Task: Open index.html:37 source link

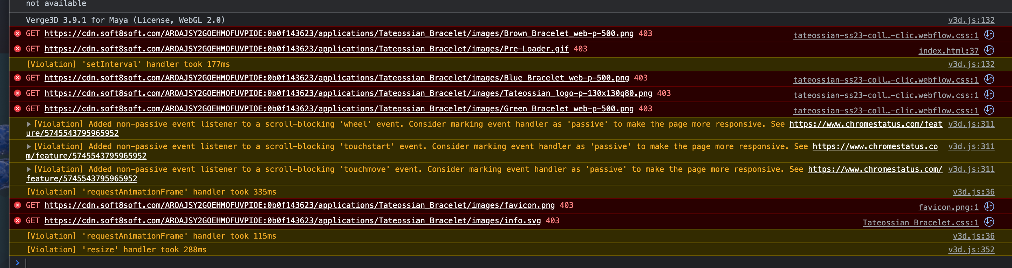Action: pyautogui.click(x=948, y=51)
